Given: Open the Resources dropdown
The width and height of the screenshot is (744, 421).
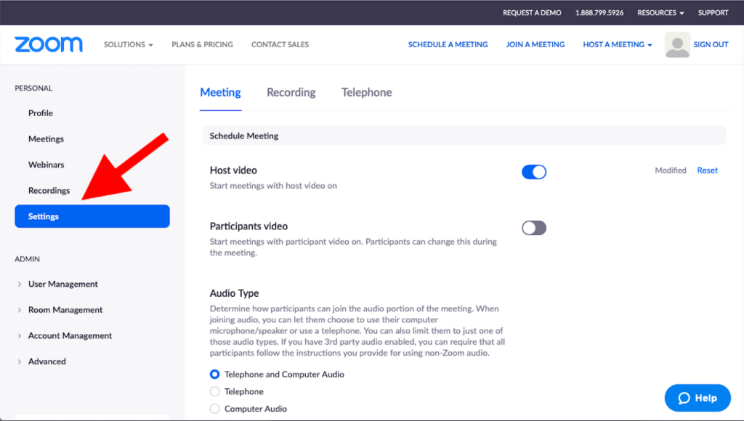Looking at the screenshot, I should (660, 13).
